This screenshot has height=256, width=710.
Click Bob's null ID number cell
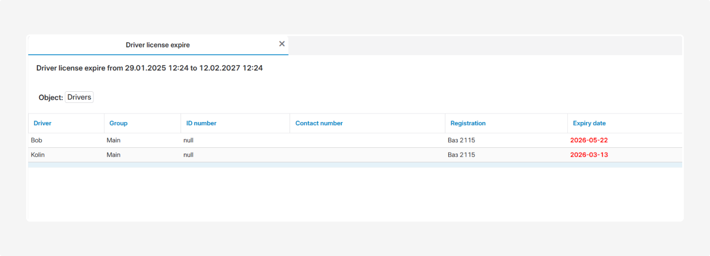[x=188, y=140]
